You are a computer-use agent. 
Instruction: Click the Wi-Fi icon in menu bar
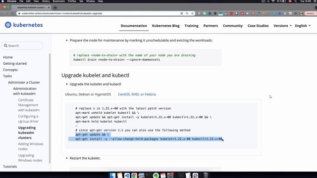pyautogui.click(x=273, y=1)
